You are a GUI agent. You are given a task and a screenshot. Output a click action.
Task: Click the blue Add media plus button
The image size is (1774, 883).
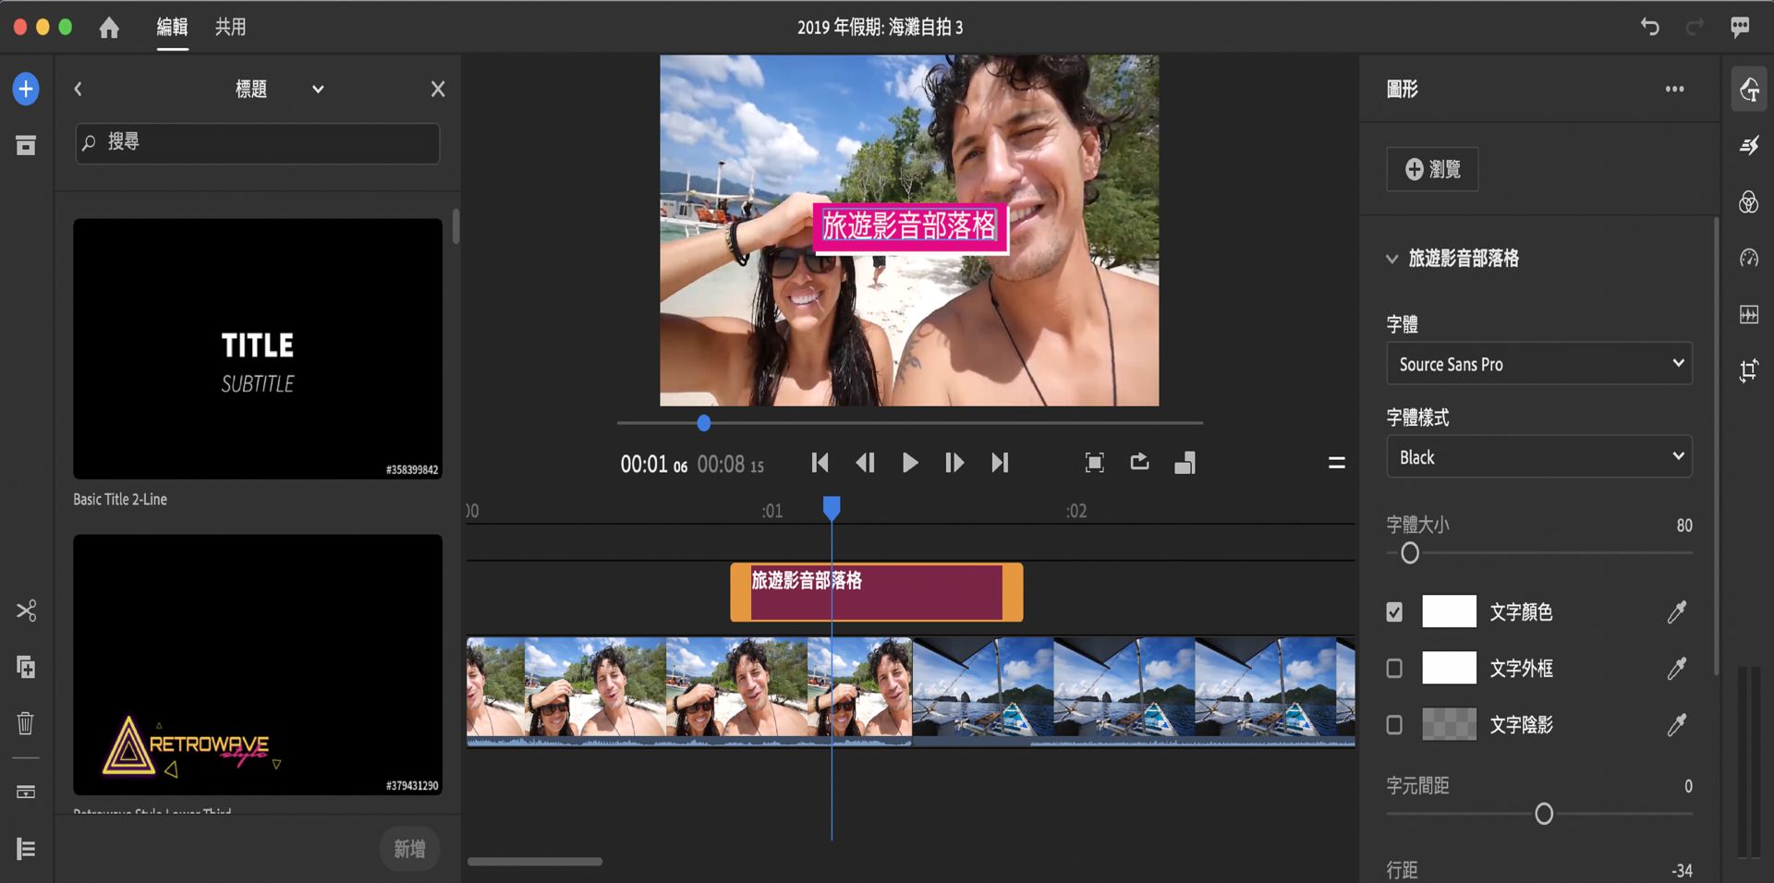[26, 89]
